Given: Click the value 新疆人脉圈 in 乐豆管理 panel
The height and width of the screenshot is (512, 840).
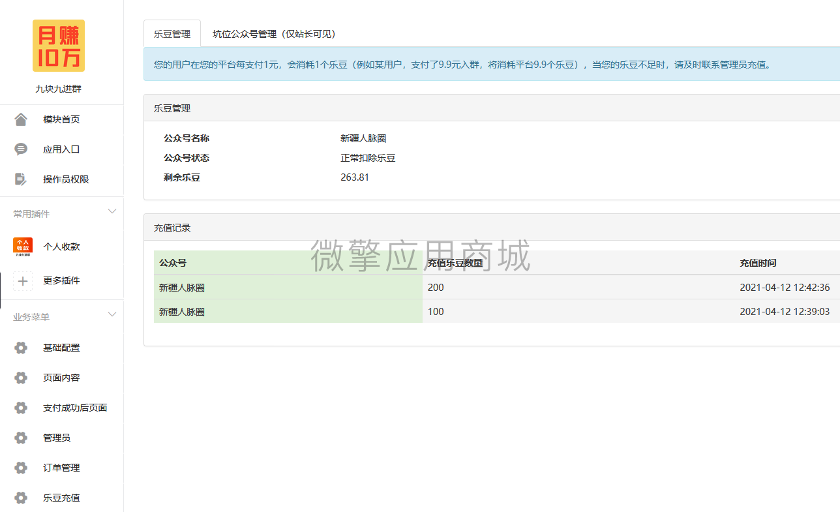Looking at the screenshot, I should pos(363,138).
